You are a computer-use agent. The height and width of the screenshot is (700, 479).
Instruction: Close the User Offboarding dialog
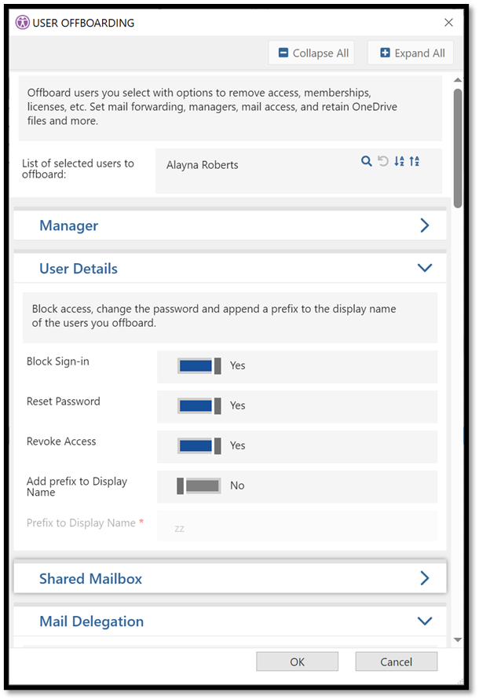[448, 22]
